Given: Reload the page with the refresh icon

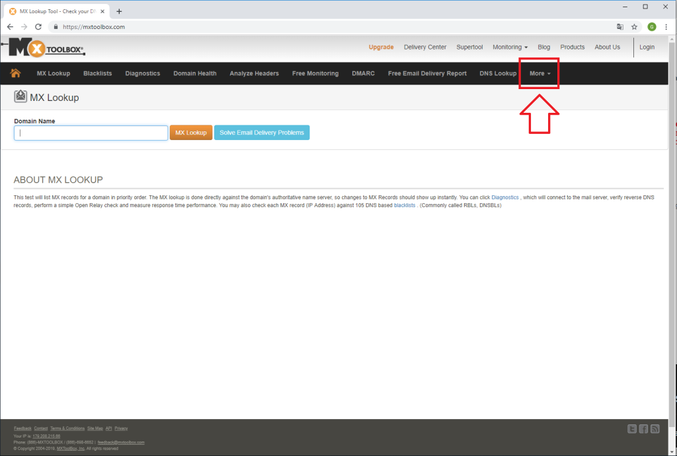Looking at the screenshot, I should coord(38,26).
